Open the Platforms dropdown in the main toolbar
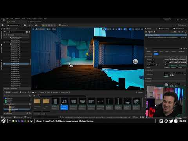The height and width of the screenshot is (141, 188). coord(63,25)
